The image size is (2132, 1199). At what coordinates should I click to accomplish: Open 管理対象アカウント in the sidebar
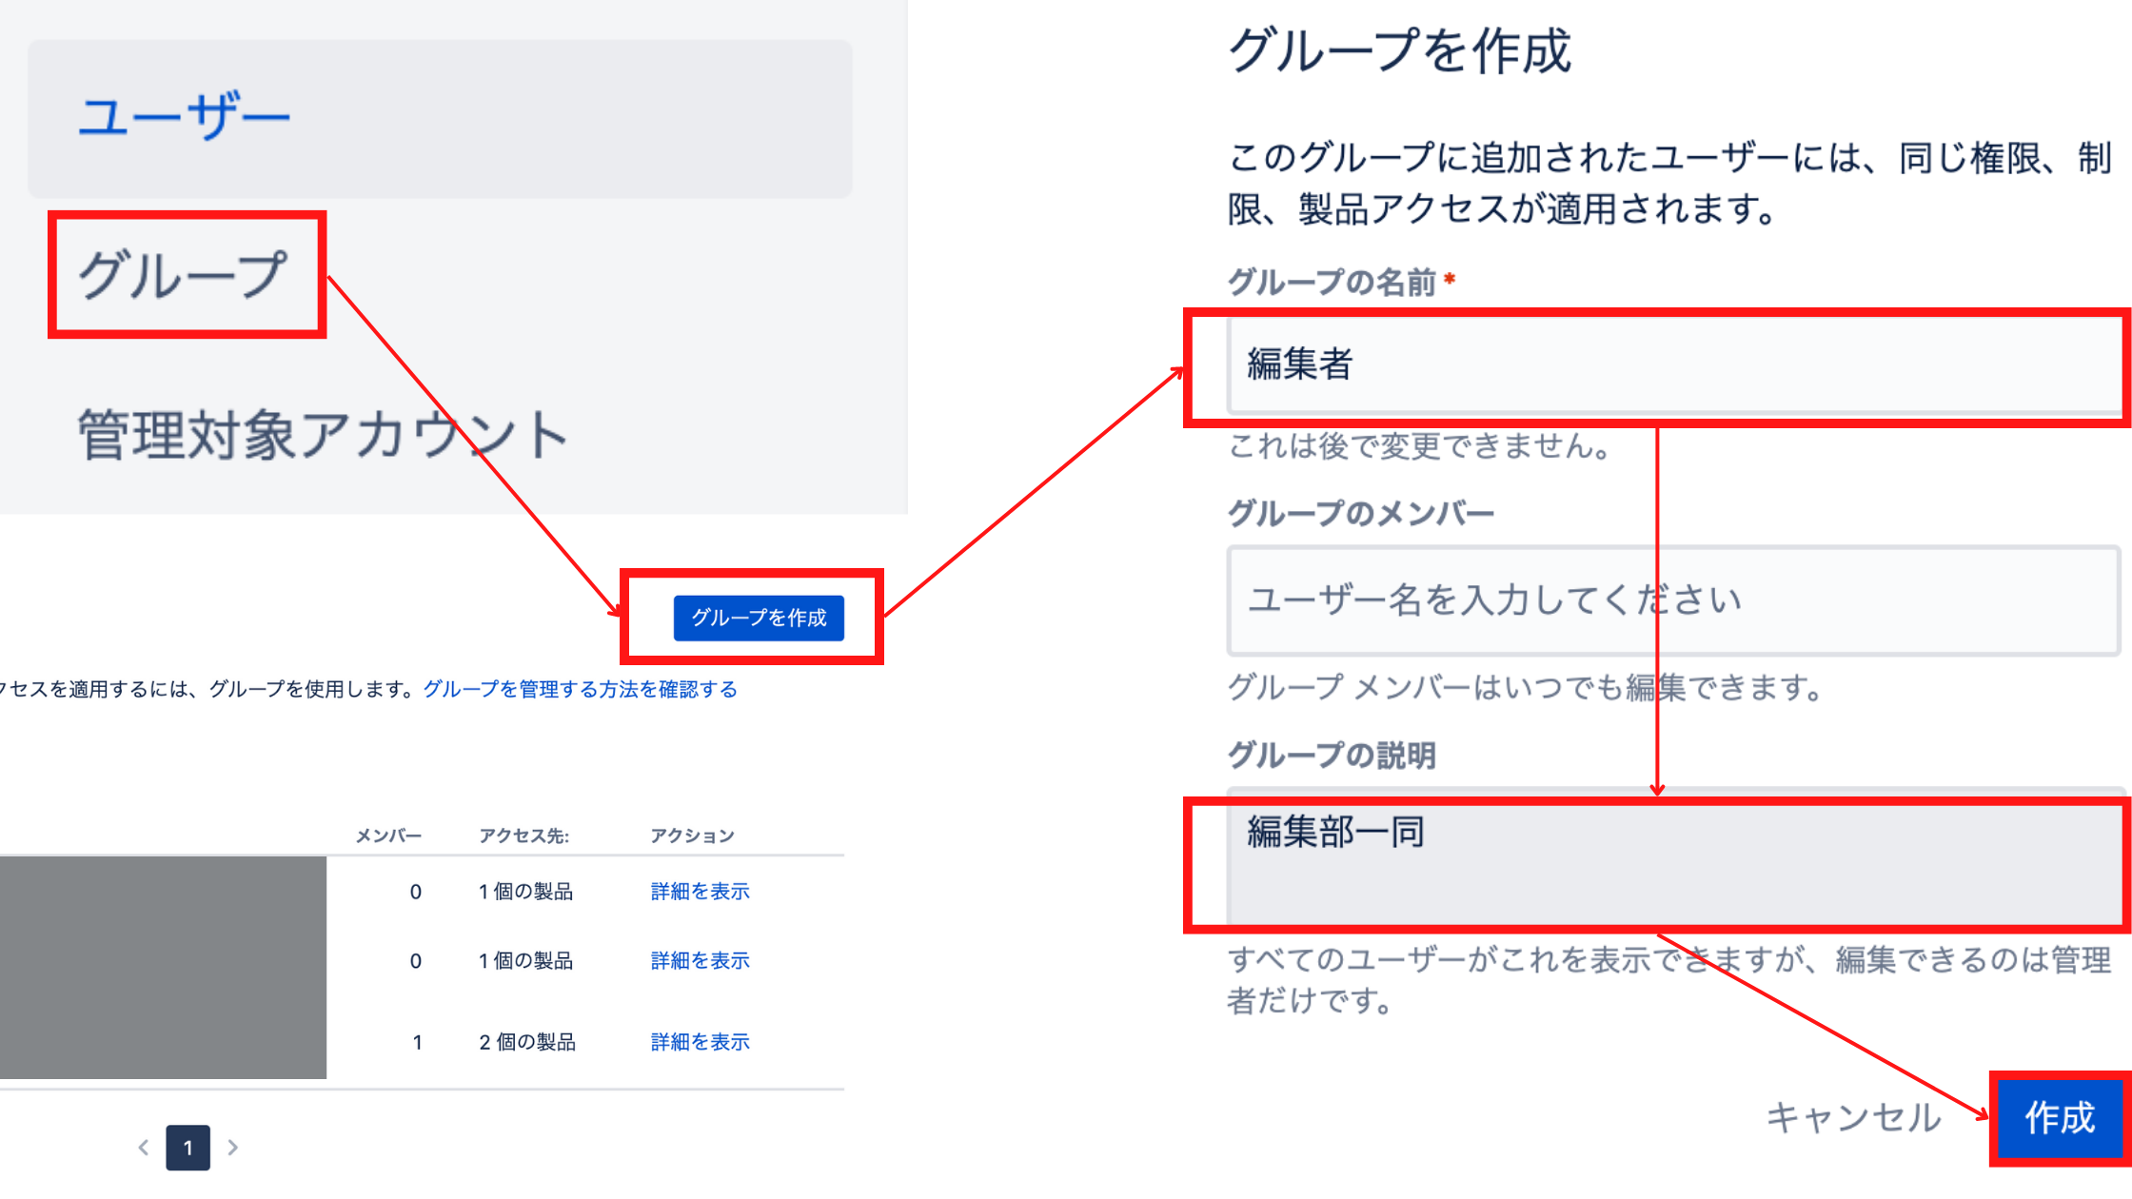pos(322,436)
